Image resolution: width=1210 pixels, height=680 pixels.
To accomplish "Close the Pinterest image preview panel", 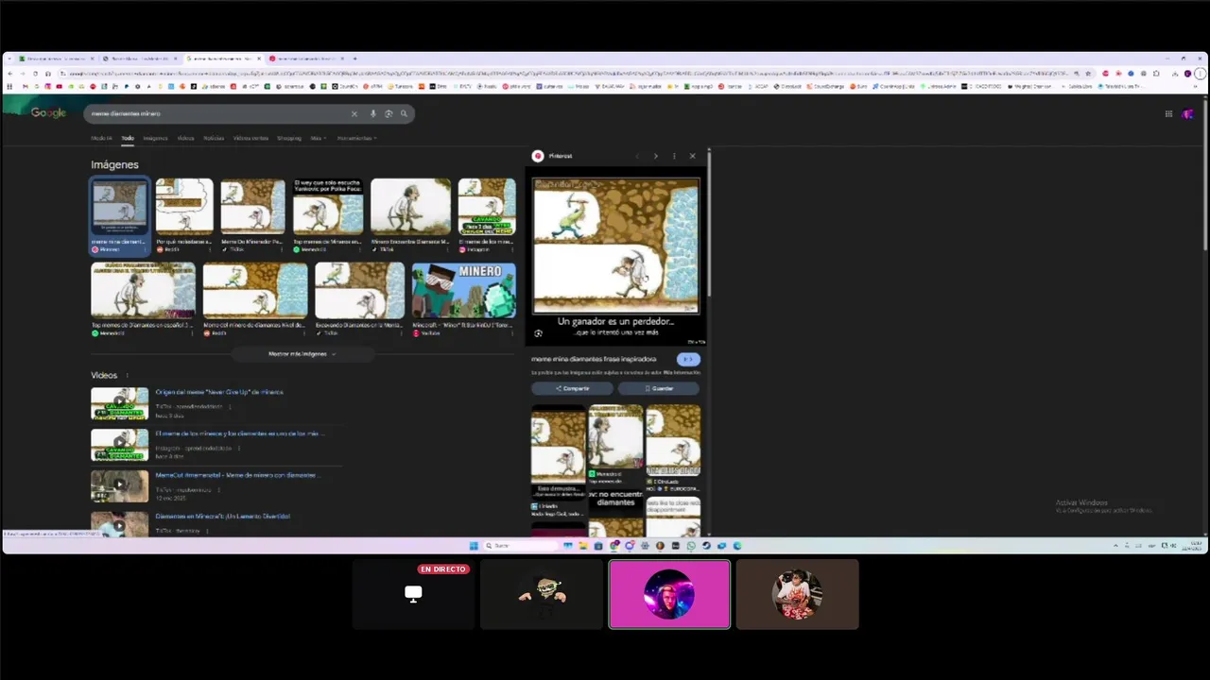I will click(x=692, y=156).
